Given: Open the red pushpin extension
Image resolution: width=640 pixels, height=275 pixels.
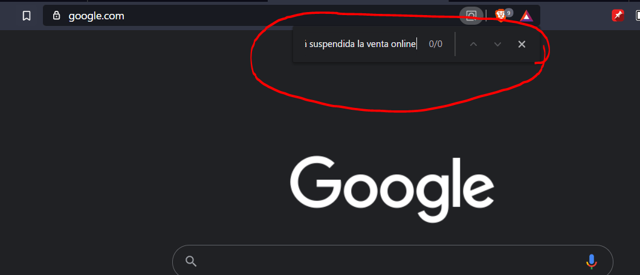Looking at the screenshot, I should (618, 16).
